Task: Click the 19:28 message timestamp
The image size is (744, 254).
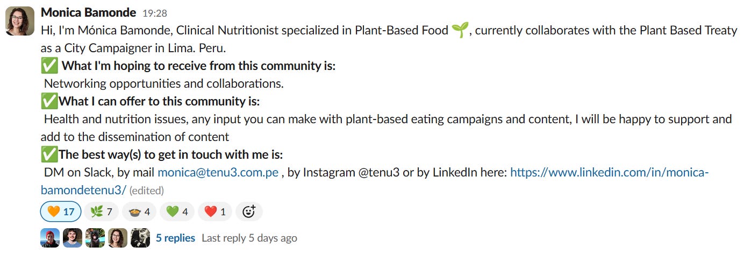Action: pos(155,13)
